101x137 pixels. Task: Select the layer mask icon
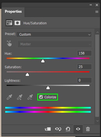[17, 23]
